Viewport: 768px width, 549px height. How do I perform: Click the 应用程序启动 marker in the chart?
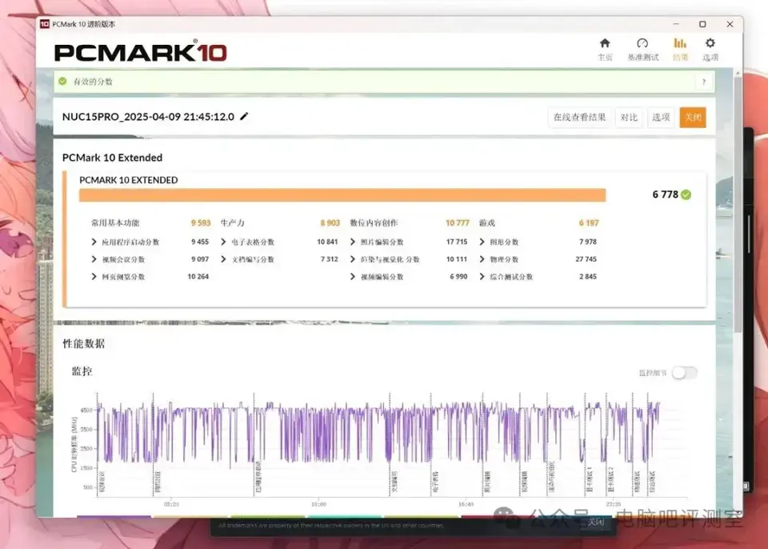258,476
